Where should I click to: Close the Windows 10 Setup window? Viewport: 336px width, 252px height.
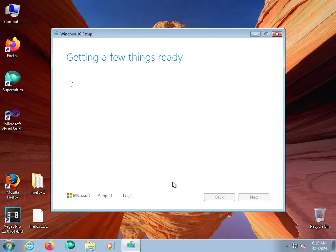[277, 34]
